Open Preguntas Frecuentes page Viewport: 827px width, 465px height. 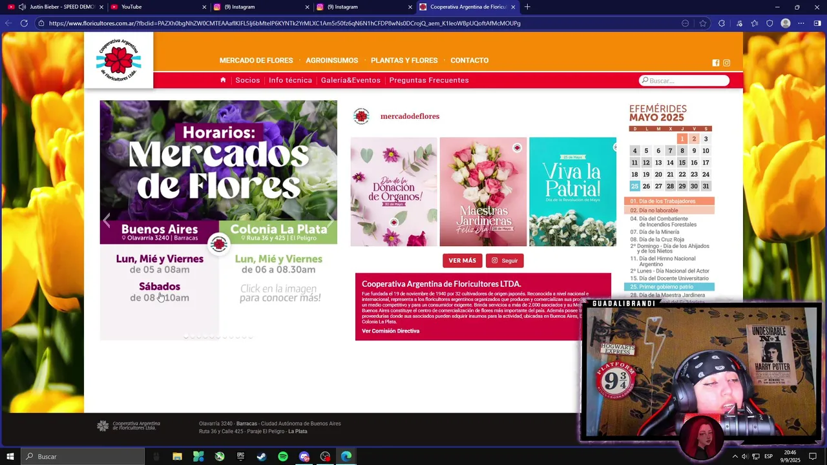[x=429, y=80]
